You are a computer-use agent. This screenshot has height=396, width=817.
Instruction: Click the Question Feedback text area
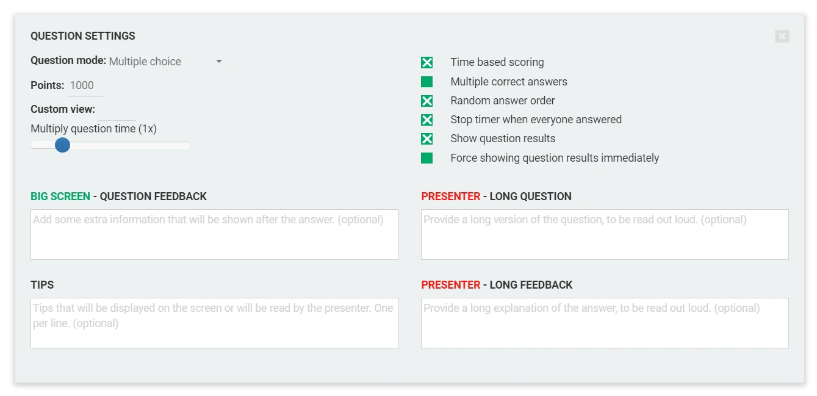pyautogui.click(x=214, y=234)
